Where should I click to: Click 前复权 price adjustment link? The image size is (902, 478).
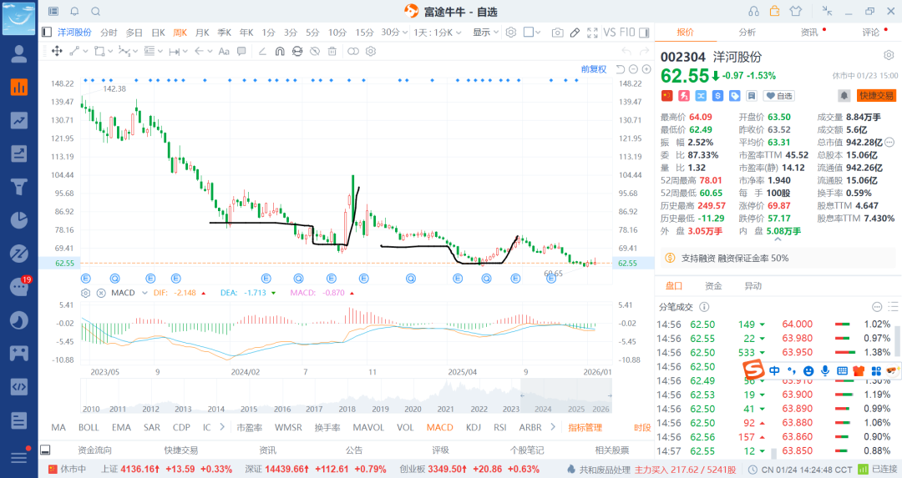[594, 69]
